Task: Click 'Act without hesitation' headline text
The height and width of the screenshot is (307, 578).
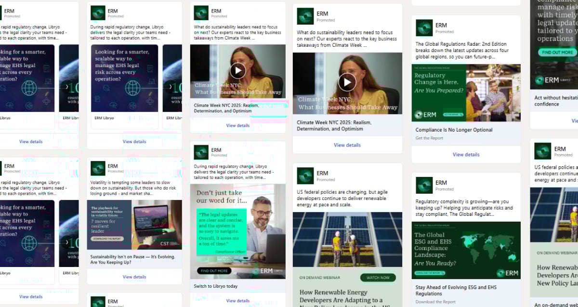Action: pyautogui.click(x=556, y=101)
